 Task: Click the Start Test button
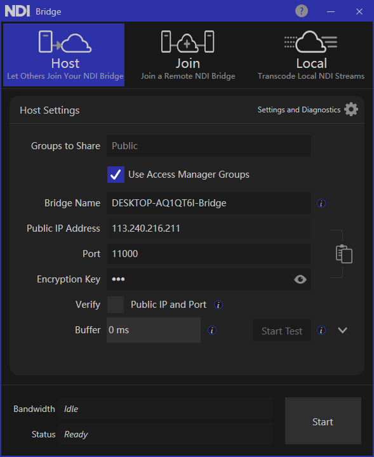282,331
